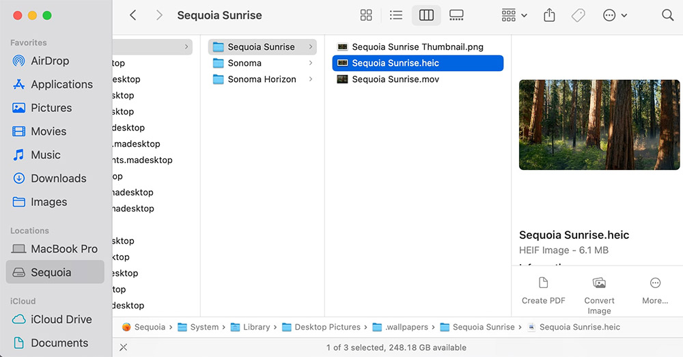This screenshot has height=357, width=683.
Task: Click Sequoia Sunrise folder in path bar
Action: coord(477,327)
